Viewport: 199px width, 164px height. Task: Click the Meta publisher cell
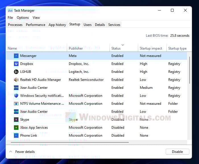[x=72, y=56]
